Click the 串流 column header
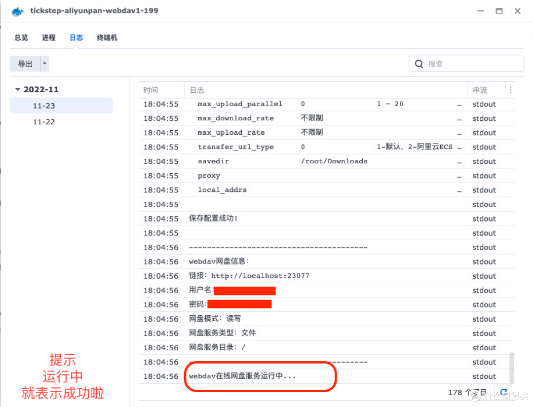 pos(481,90)
